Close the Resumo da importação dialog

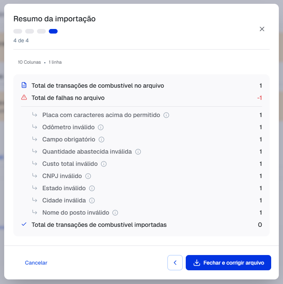262,29
